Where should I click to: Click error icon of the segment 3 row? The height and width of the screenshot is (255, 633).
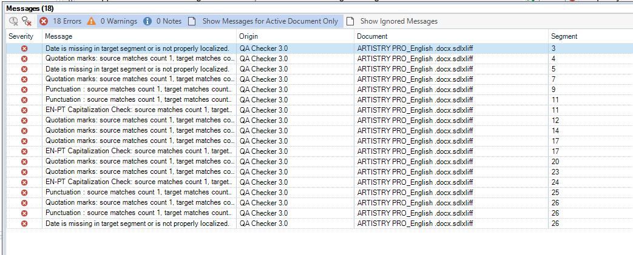(x=24, y=48)
